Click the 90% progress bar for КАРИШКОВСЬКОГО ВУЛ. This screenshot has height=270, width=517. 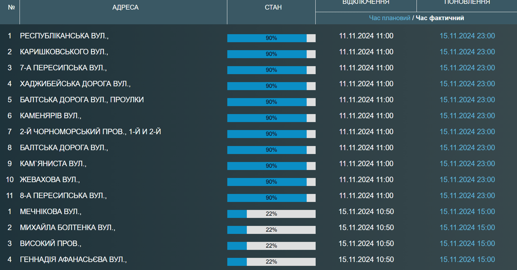[x=271, y=54]
